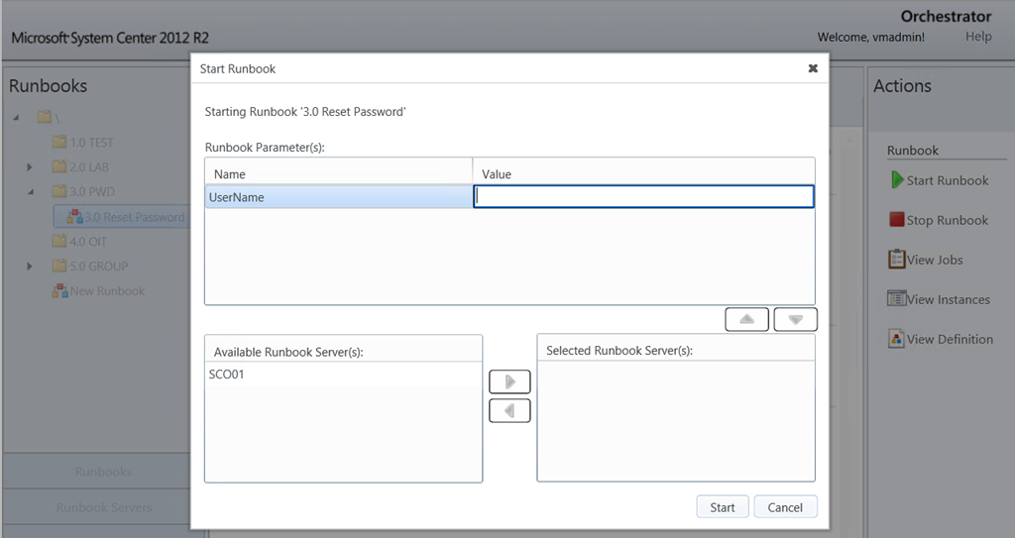This screenshot has width=1015, height=538.
Task: Open View Jobs clipboard icon
Action: pos(896,260)
